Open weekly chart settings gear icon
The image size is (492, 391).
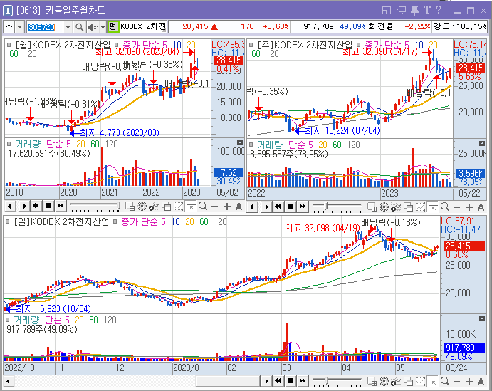pyautogui.click(x=384, y=207)
